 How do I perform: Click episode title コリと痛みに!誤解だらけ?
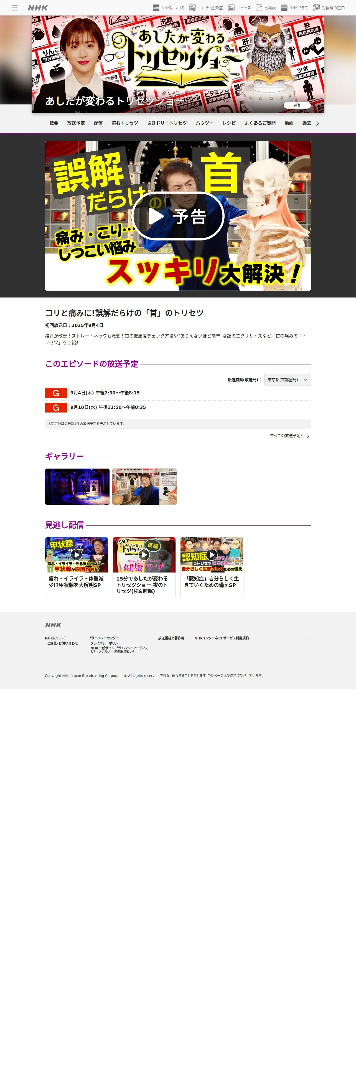coord(124,313)
